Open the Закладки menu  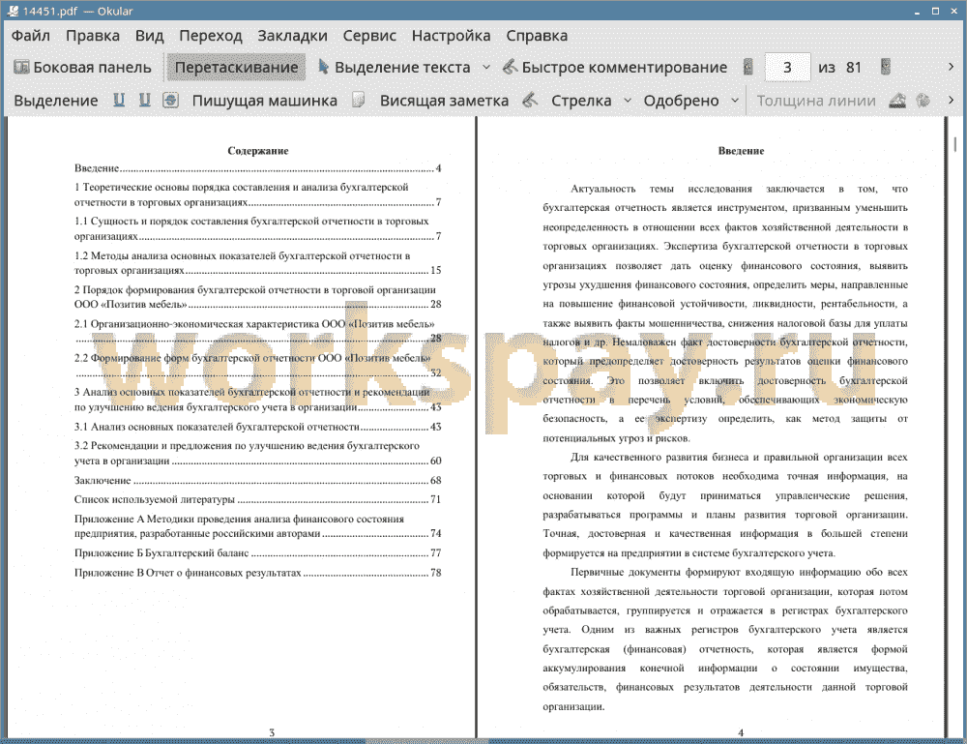292,36
